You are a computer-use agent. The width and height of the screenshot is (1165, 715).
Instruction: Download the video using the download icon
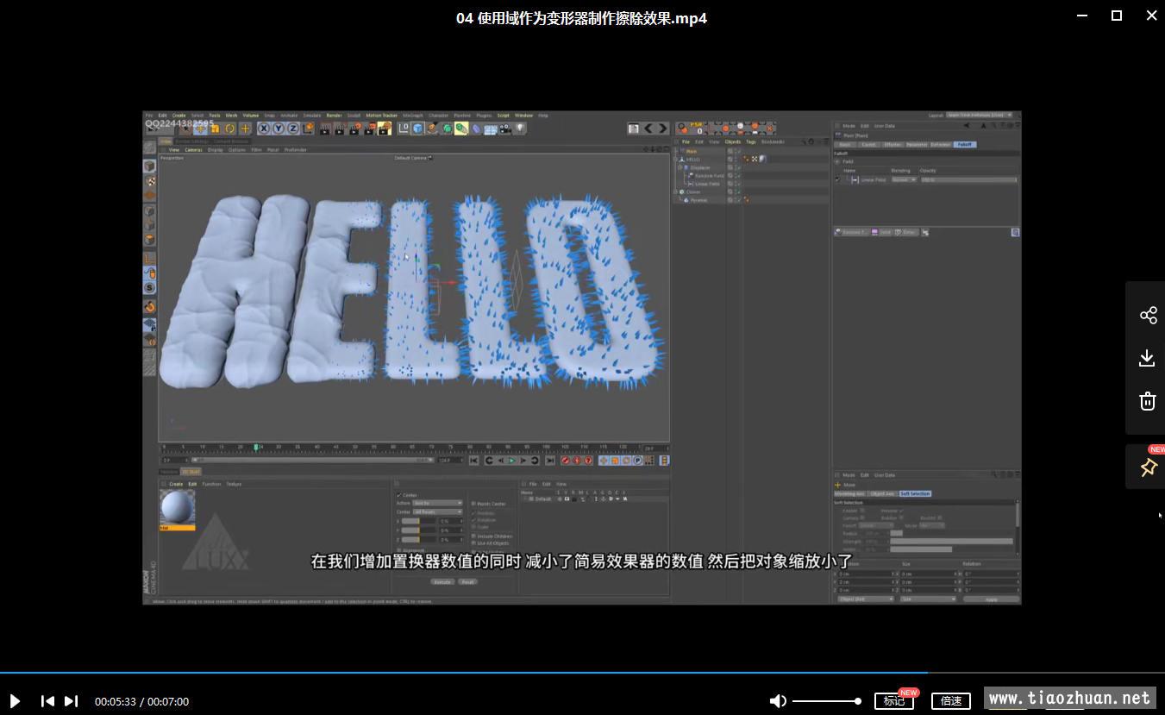click(x=1148, y=358)
